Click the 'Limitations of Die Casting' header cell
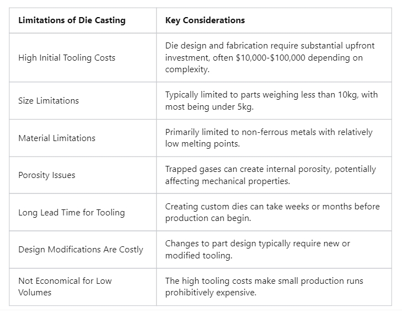 (72, 20)
